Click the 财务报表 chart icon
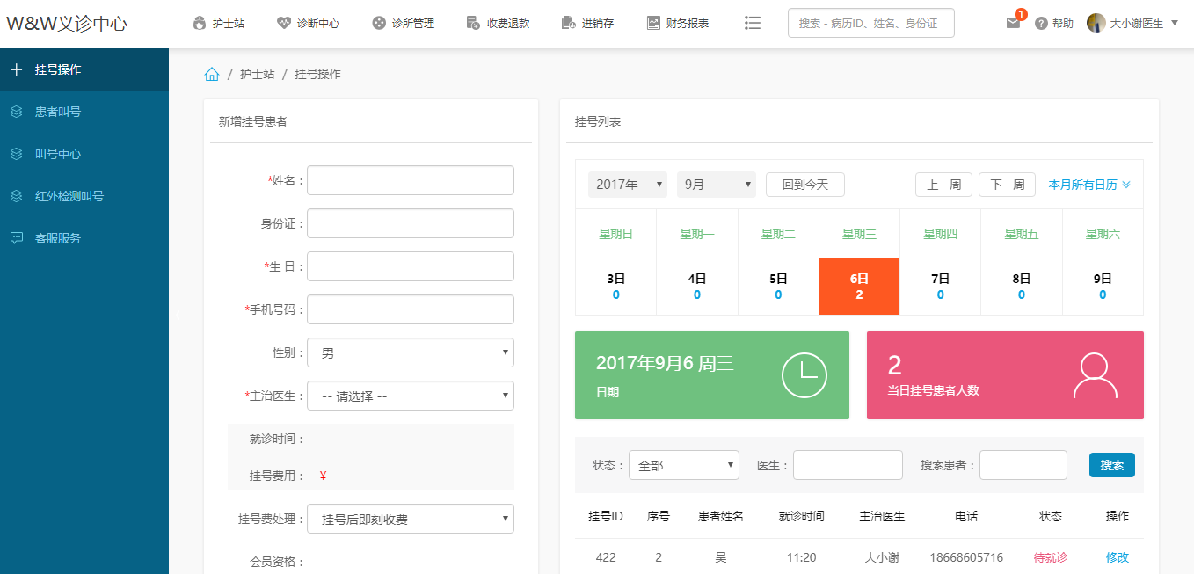1194x574 pixels. coord(653,23)
